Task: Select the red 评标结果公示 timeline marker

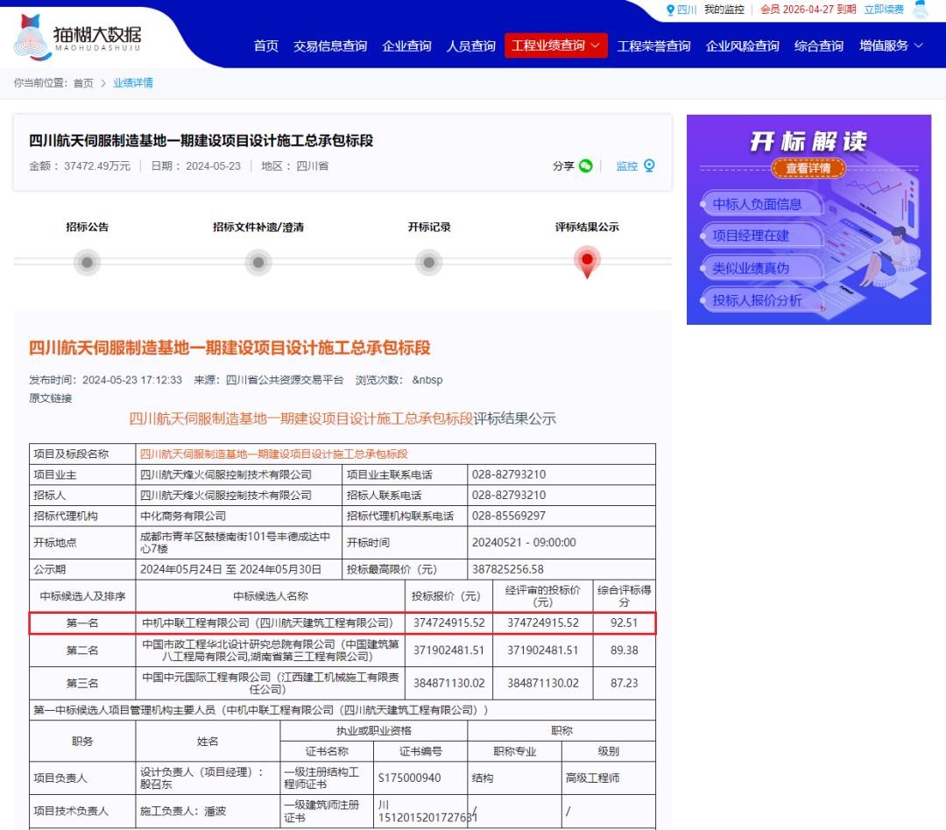Action: pos(587,262)
